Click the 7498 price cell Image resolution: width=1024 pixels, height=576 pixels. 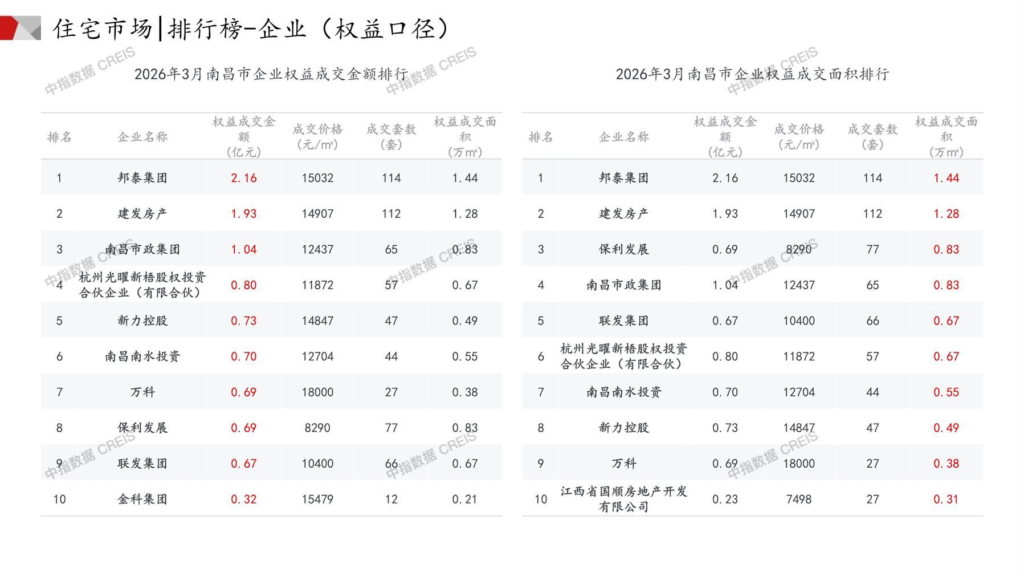[798, 499]
